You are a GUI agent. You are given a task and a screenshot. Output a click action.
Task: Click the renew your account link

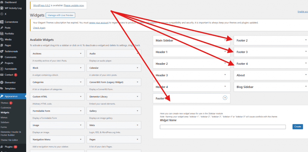coord(99,23)
